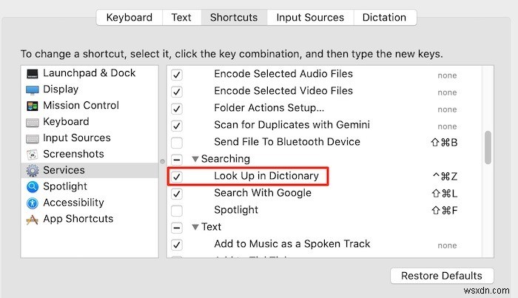The image size is (518, 298).
Task: Uncheck Look Up in Dictionary checkbox
Action: (x=177, y=177)
